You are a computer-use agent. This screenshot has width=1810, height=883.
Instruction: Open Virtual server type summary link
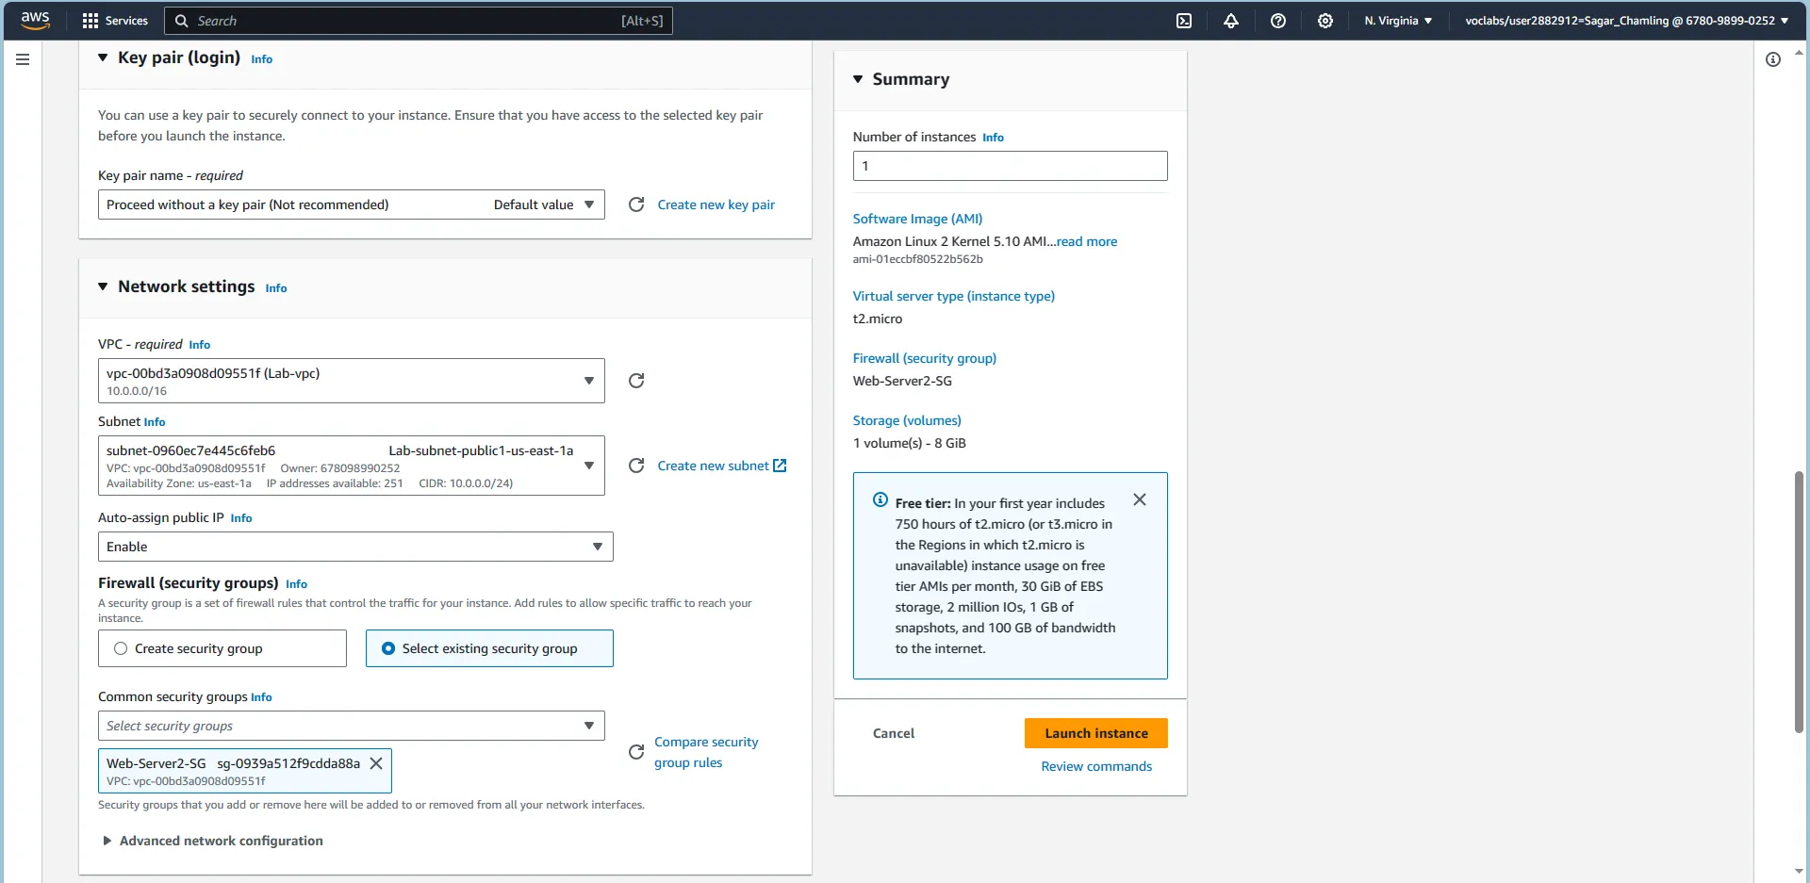954,296
